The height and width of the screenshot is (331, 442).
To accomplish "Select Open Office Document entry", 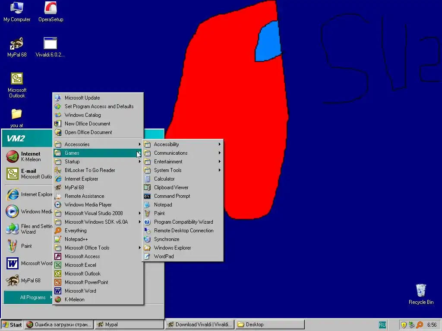I will pyautogui.click(x=98, y=132).
